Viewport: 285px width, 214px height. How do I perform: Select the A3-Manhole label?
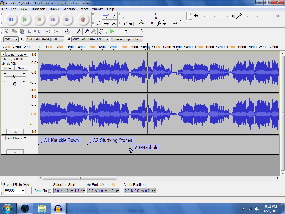coord(146,147)
